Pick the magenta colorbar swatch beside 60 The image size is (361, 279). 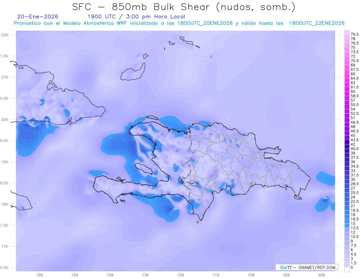click(347, 89)
